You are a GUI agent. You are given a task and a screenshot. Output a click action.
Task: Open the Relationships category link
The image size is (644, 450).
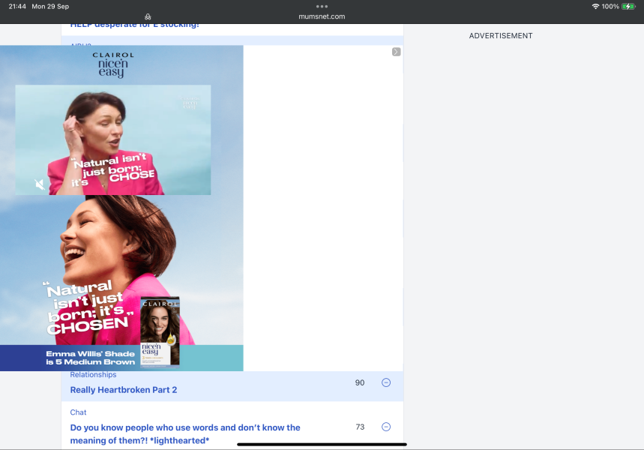(93, 374)
